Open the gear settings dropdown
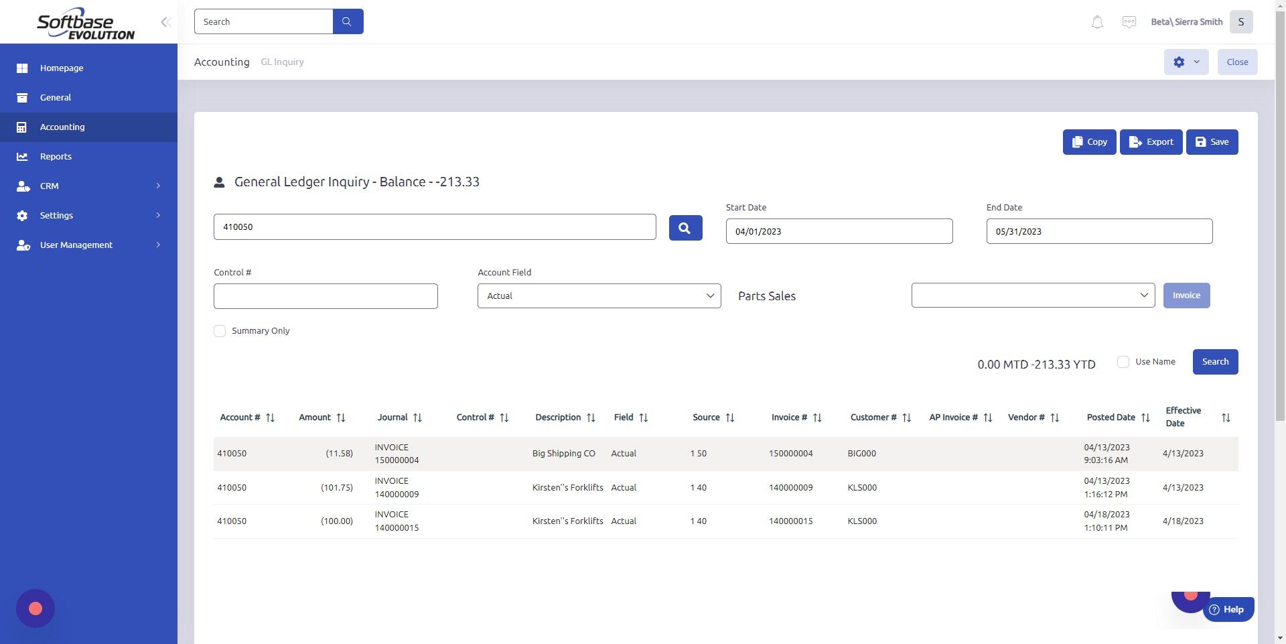Viewport: 1286px width, 644px height. [x=1186, y=62]
